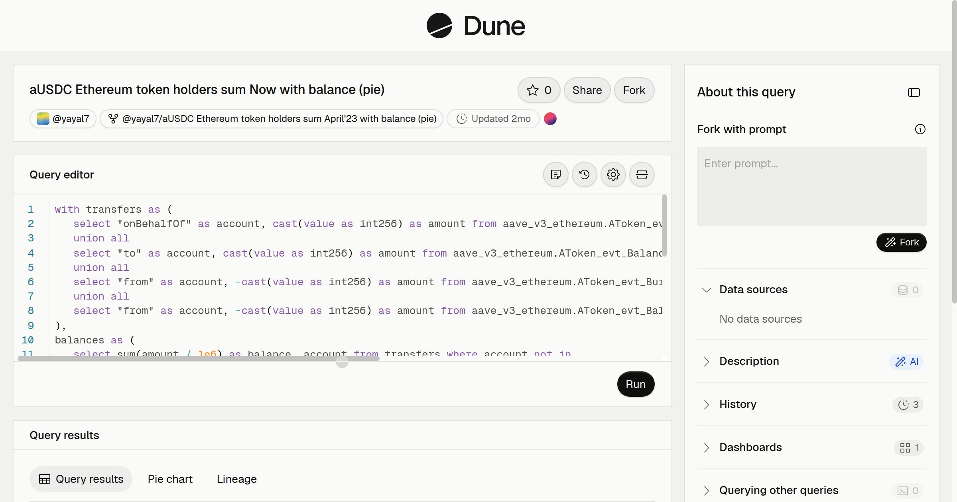Expand Querying other queries section
Viewport: 957px width, 502px height.
click(x=706, y=490)
